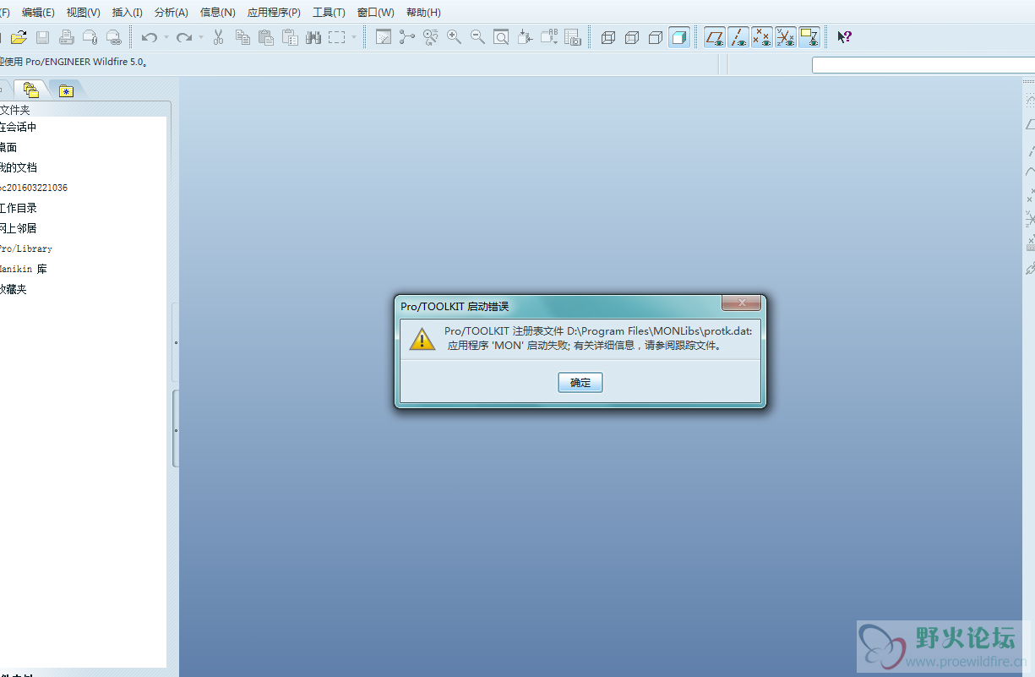Send as mail link icon
This screenshot has width=1035, height=677.
[x=113, y=37]
